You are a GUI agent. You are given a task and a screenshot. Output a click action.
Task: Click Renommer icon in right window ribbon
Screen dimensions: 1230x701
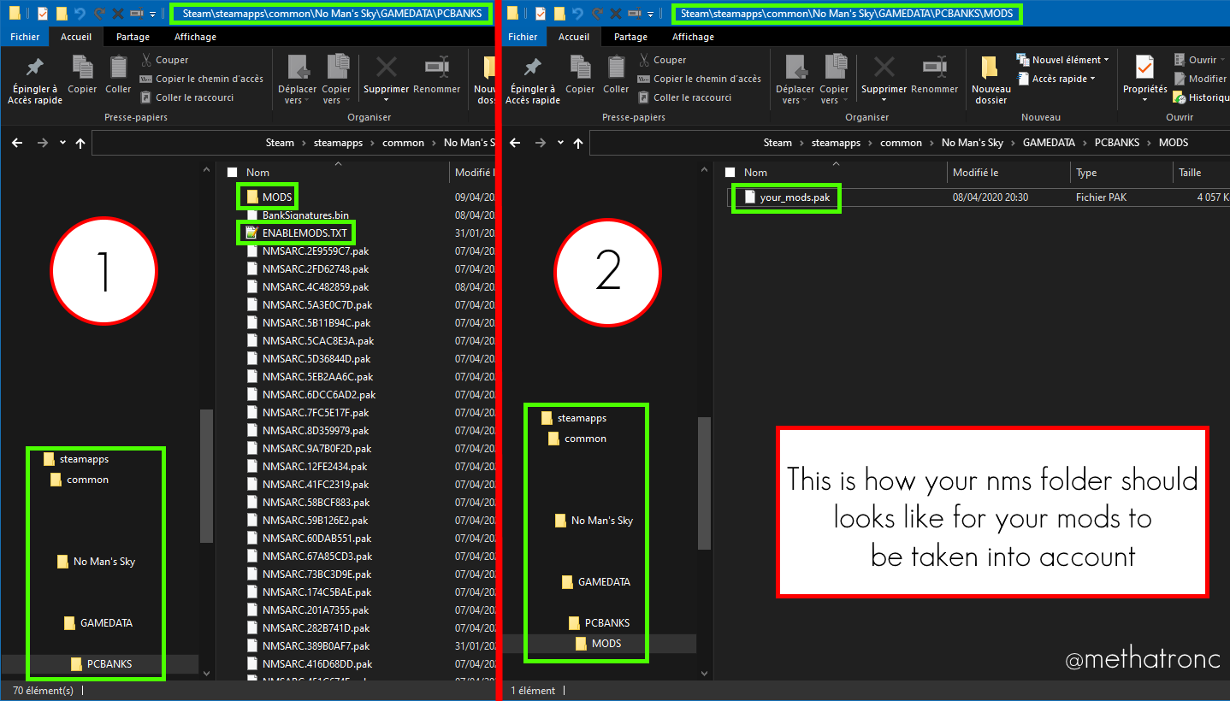(934, 68)
